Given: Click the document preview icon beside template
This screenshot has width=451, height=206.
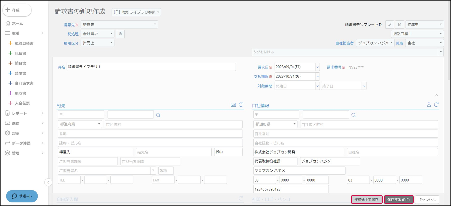Looking at the screenshot, I should point(399,24).
